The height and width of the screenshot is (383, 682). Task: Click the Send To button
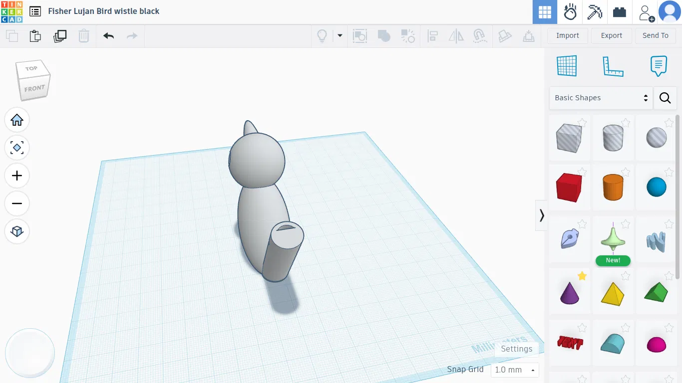coord(656,35)
